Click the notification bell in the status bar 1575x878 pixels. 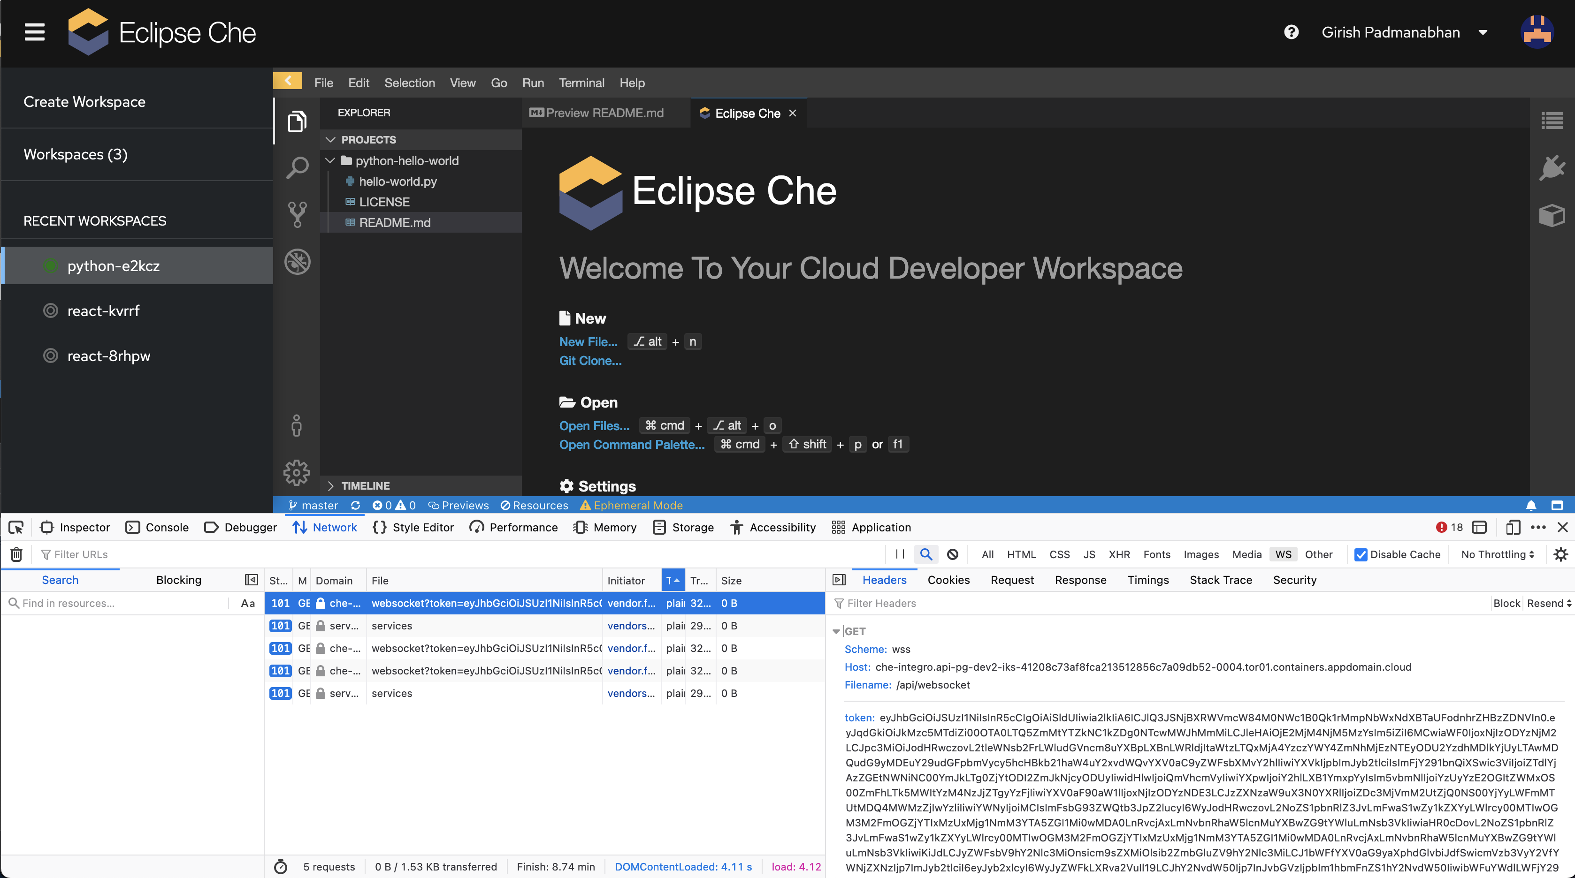tap(1532, 505)
